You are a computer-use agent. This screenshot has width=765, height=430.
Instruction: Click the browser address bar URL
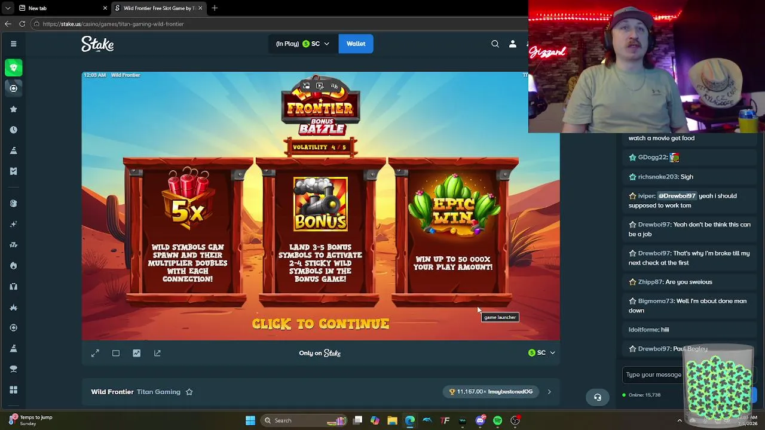[113, 24]
